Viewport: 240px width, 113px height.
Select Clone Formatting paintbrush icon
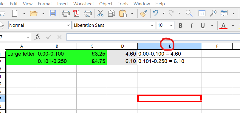pos(144,14)
